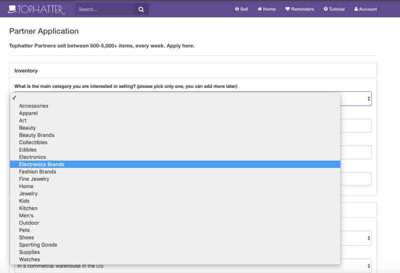Click the Sell camera icon

[x=237, y=9]
